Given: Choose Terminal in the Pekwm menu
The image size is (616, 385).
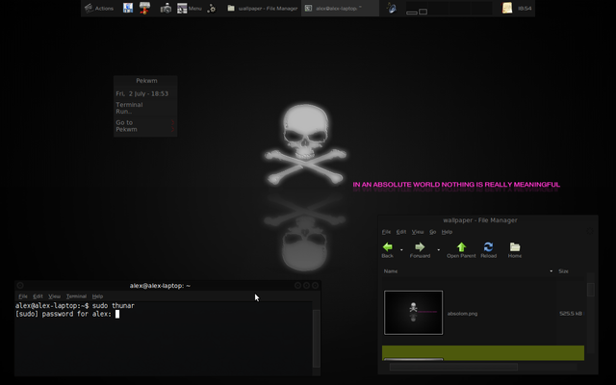Looking at the screenshot, I should (129, 105).
